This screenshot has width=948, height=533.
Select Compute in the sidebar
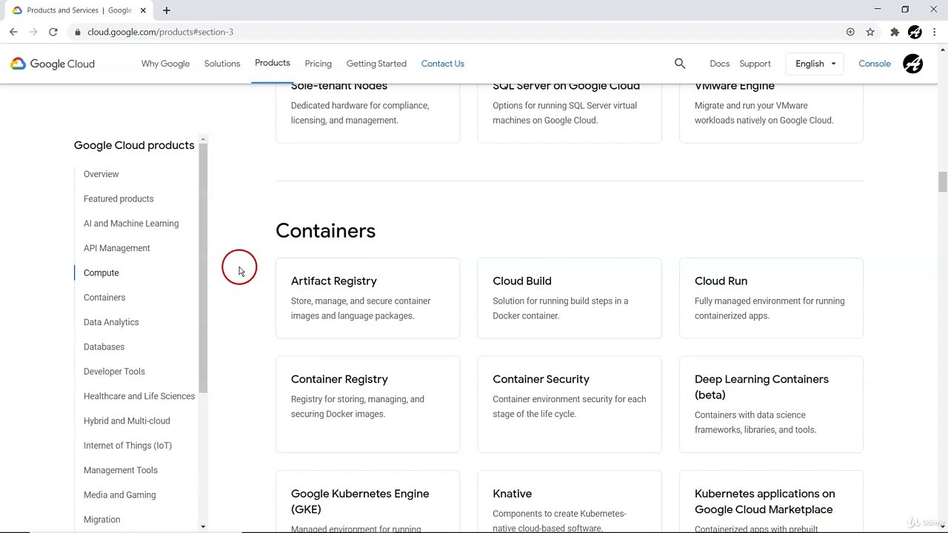tap(101, 273)
